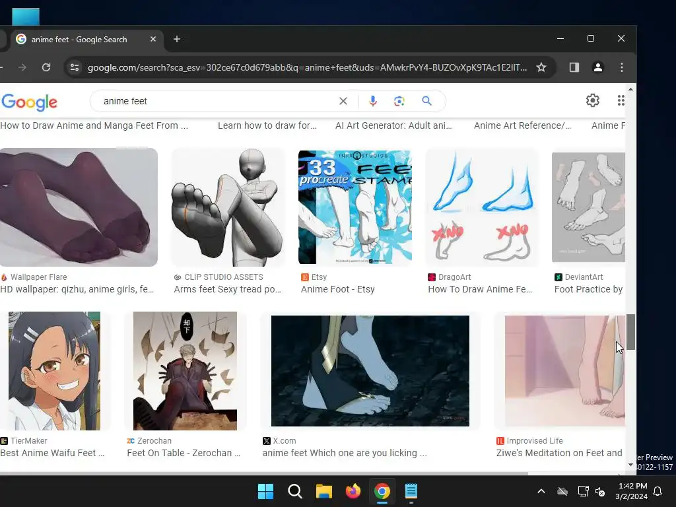The image size is (676, 507).
Task: Open a new browser tab
Action: click(177, 39)
